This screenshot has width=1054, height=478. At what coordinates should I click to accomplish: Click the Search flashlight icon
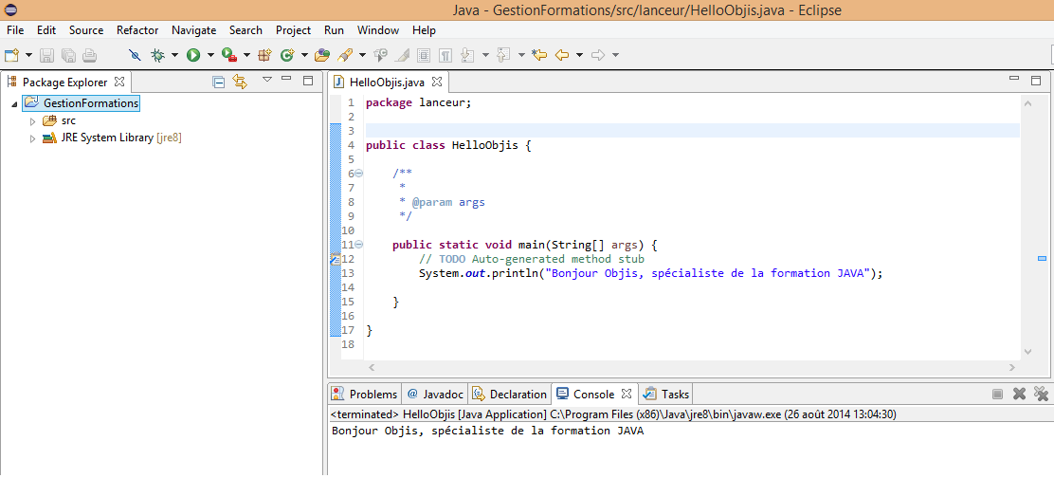pos(346,55)
